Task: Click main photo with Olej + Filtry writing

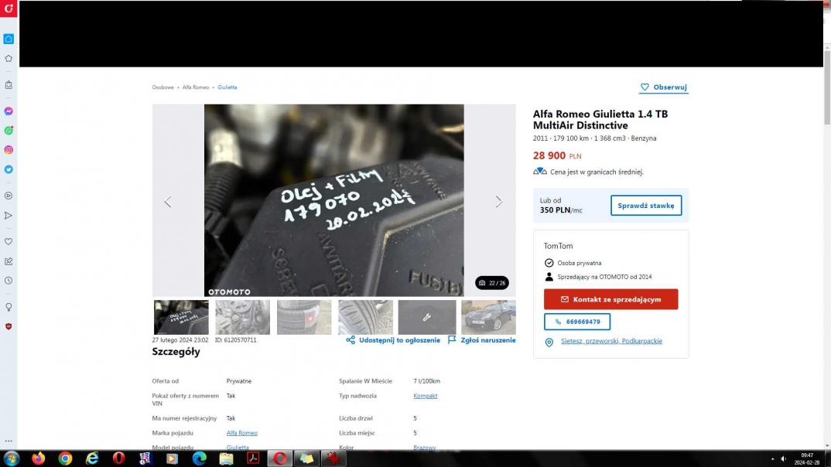Action: point(334,200)
